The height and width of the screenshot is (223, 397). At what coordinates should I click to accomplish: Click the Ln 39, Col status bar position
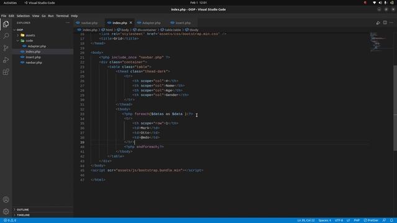[306, 221]
